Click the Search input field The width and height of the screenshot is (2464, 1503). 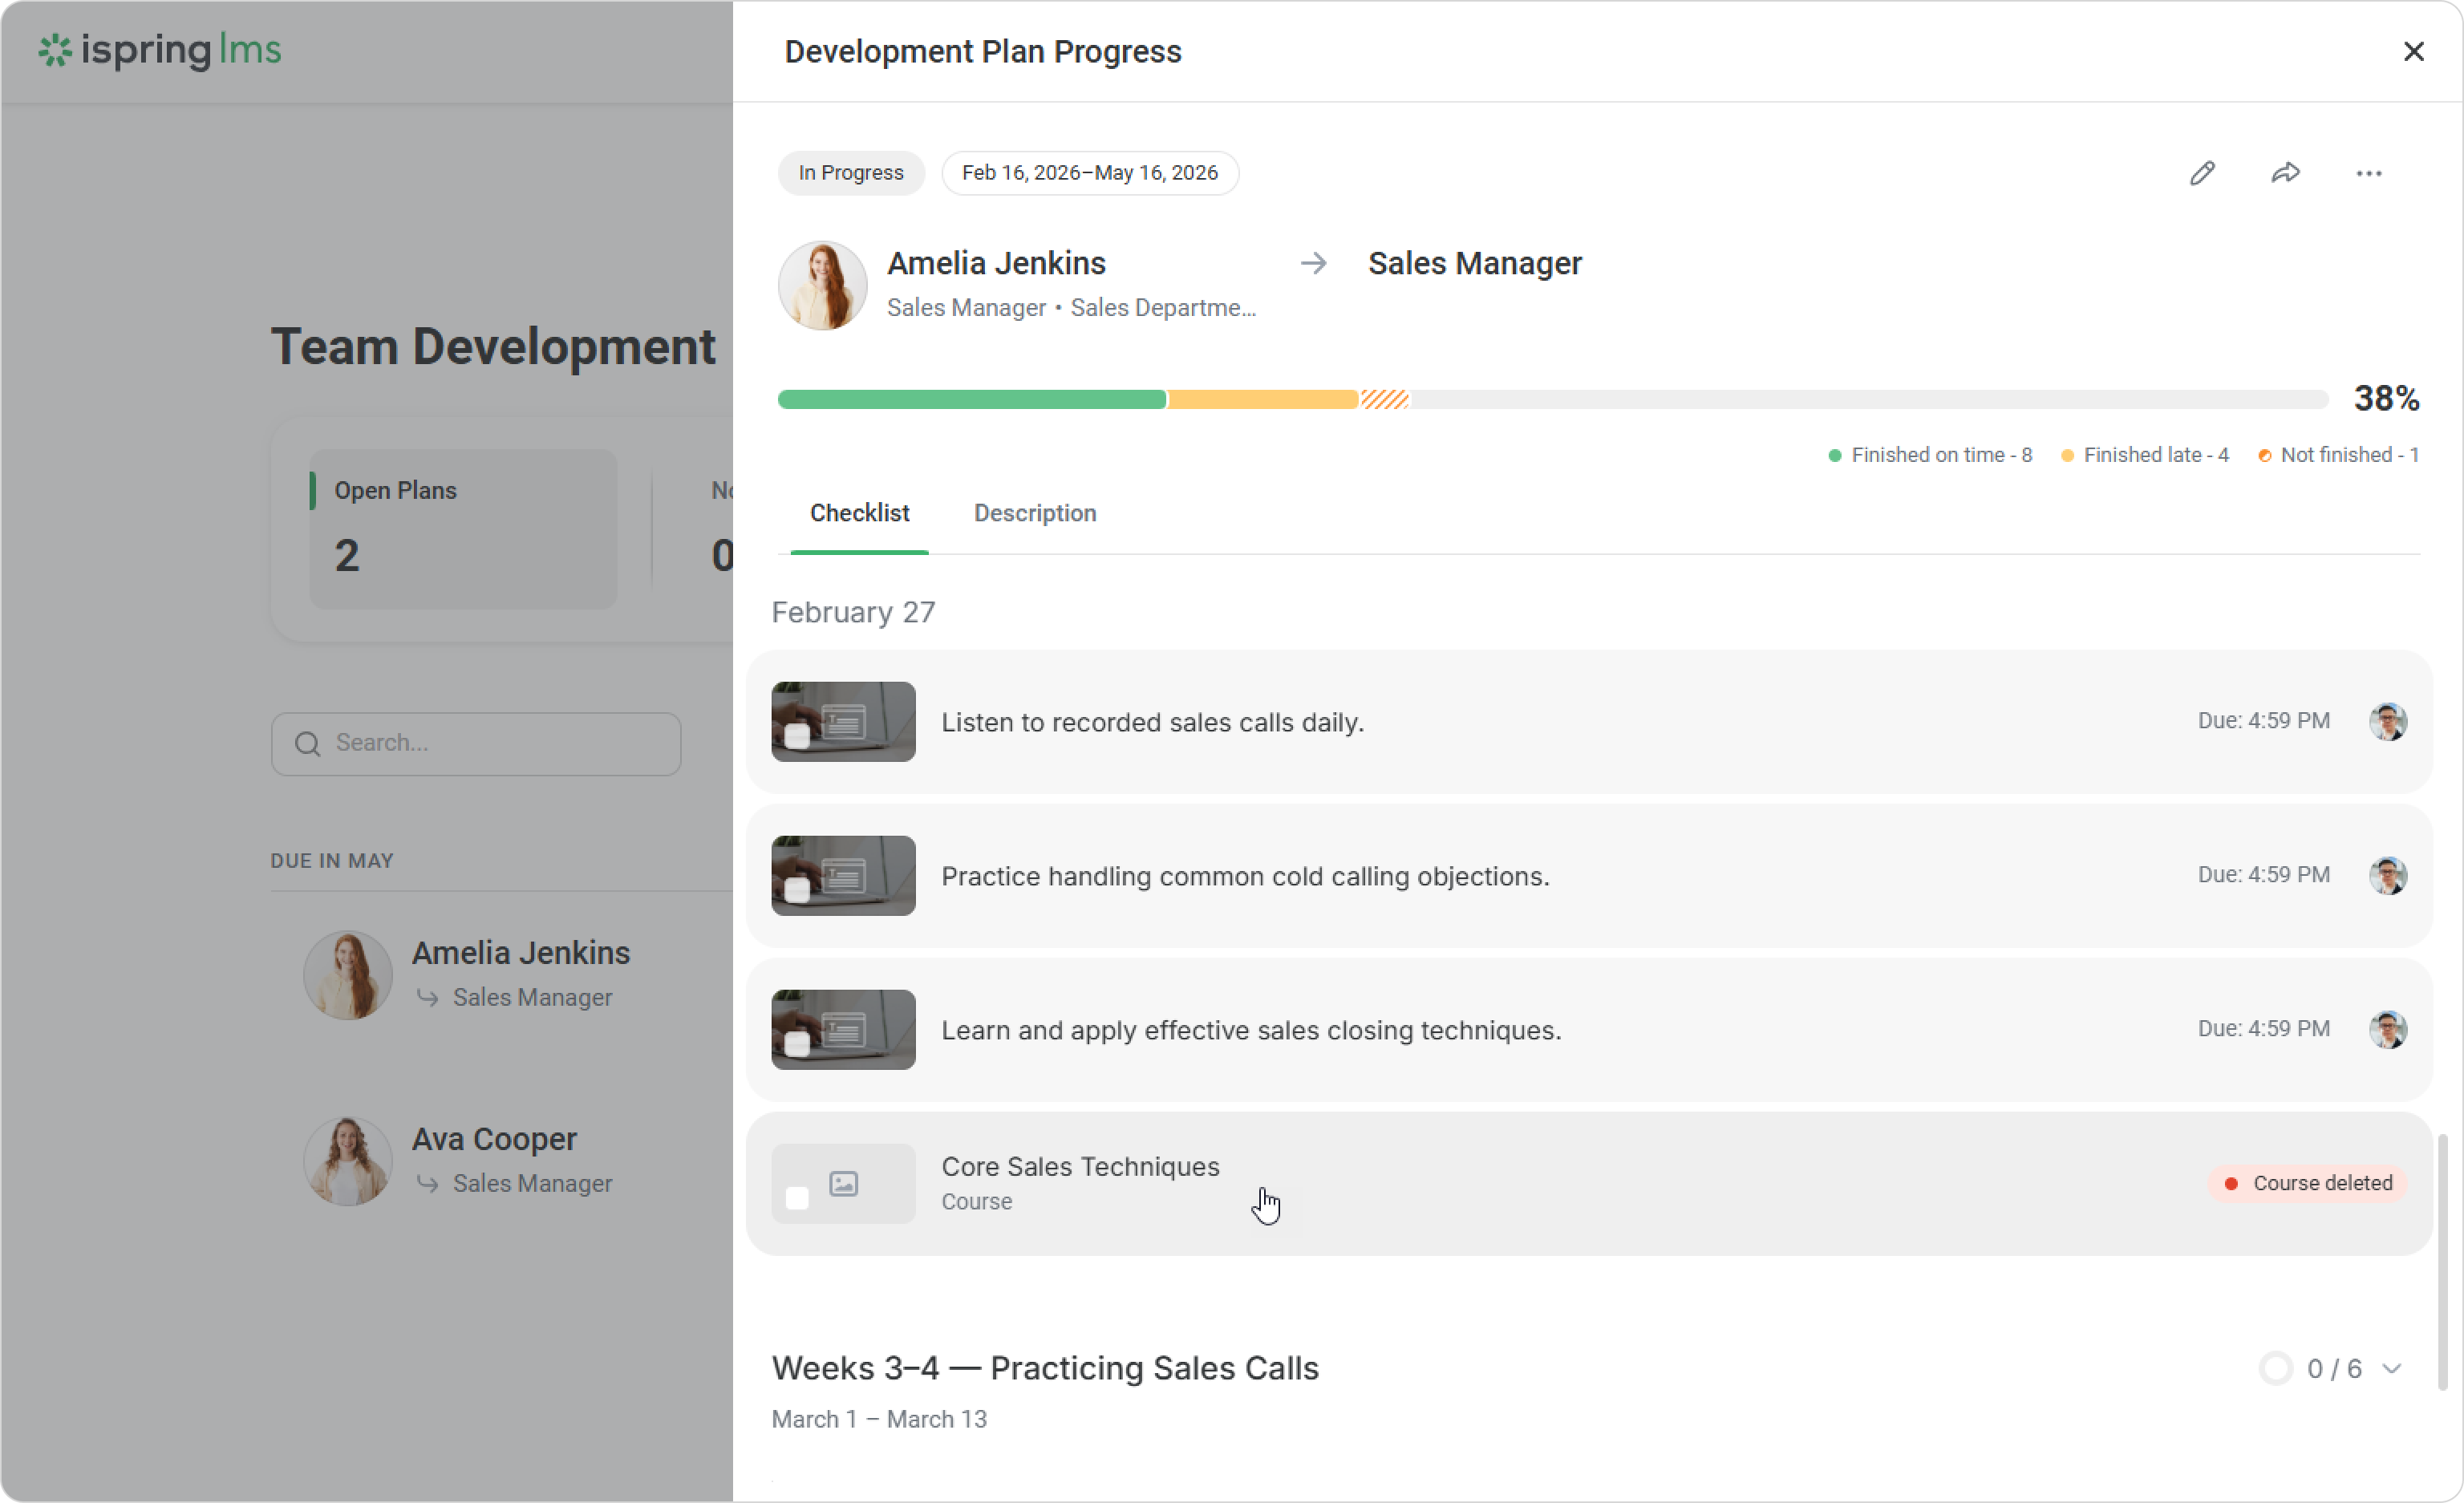click(x=476, y=743)
